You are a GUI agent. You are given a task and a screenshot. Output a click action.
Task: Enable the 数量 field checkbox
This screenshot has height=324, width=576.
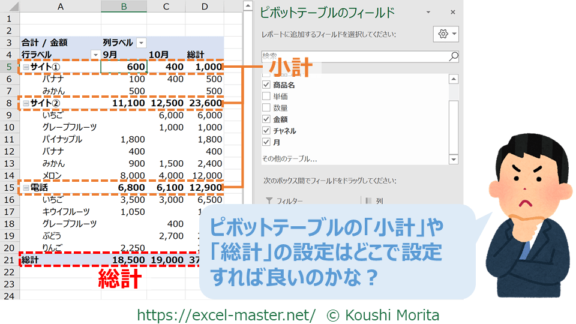point(267,108)
